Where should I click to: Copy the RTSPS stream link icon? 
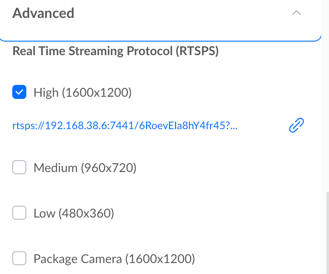(297, 126)
